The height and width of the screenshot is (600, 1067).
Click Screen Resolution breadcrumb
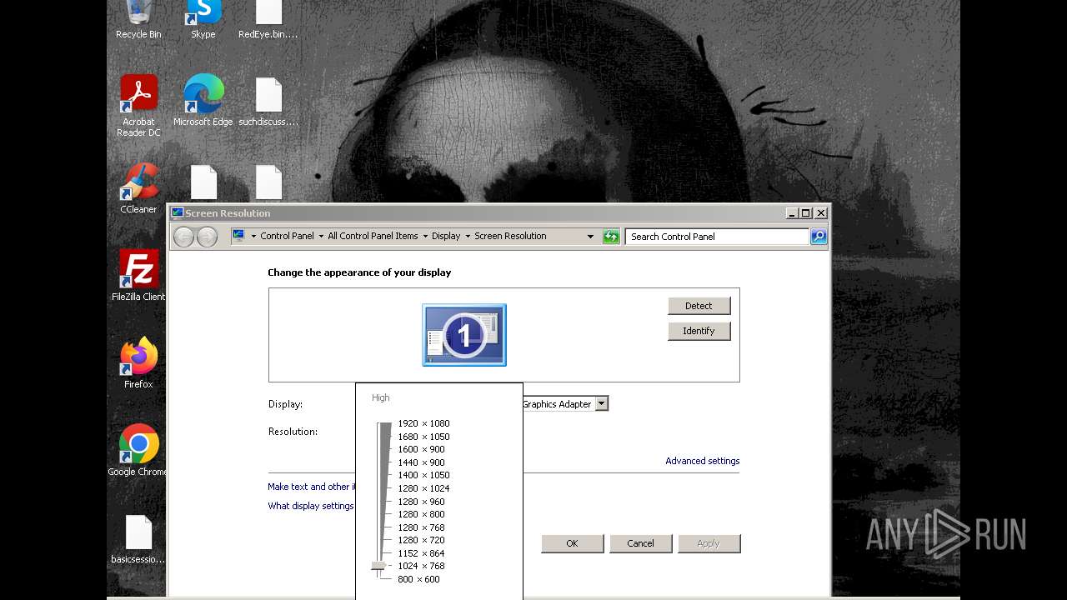[510, 237]
